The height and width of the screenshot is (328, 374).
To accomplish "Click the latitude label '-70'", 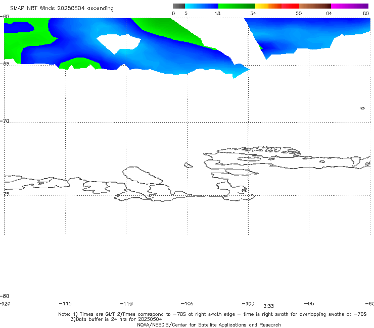I will 5,121.
